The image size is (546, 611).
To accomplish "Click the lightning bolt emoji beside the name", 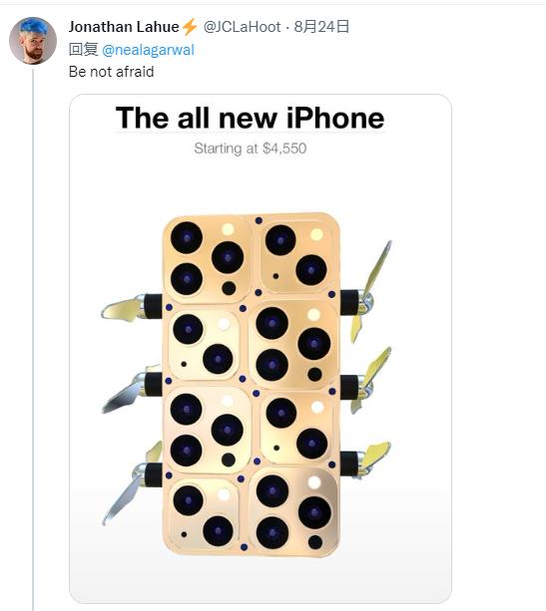I will coord(190,27).
